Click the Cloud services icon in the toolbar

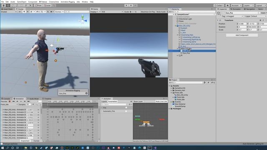[227, 5]
